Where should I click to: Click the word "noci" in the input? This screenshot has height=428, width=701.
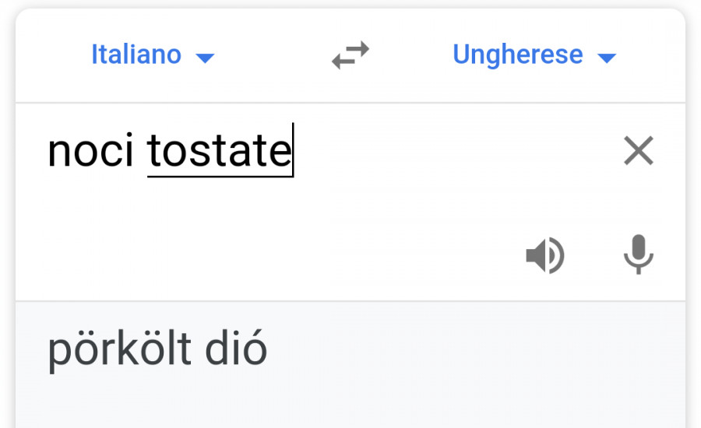[90, 151]
